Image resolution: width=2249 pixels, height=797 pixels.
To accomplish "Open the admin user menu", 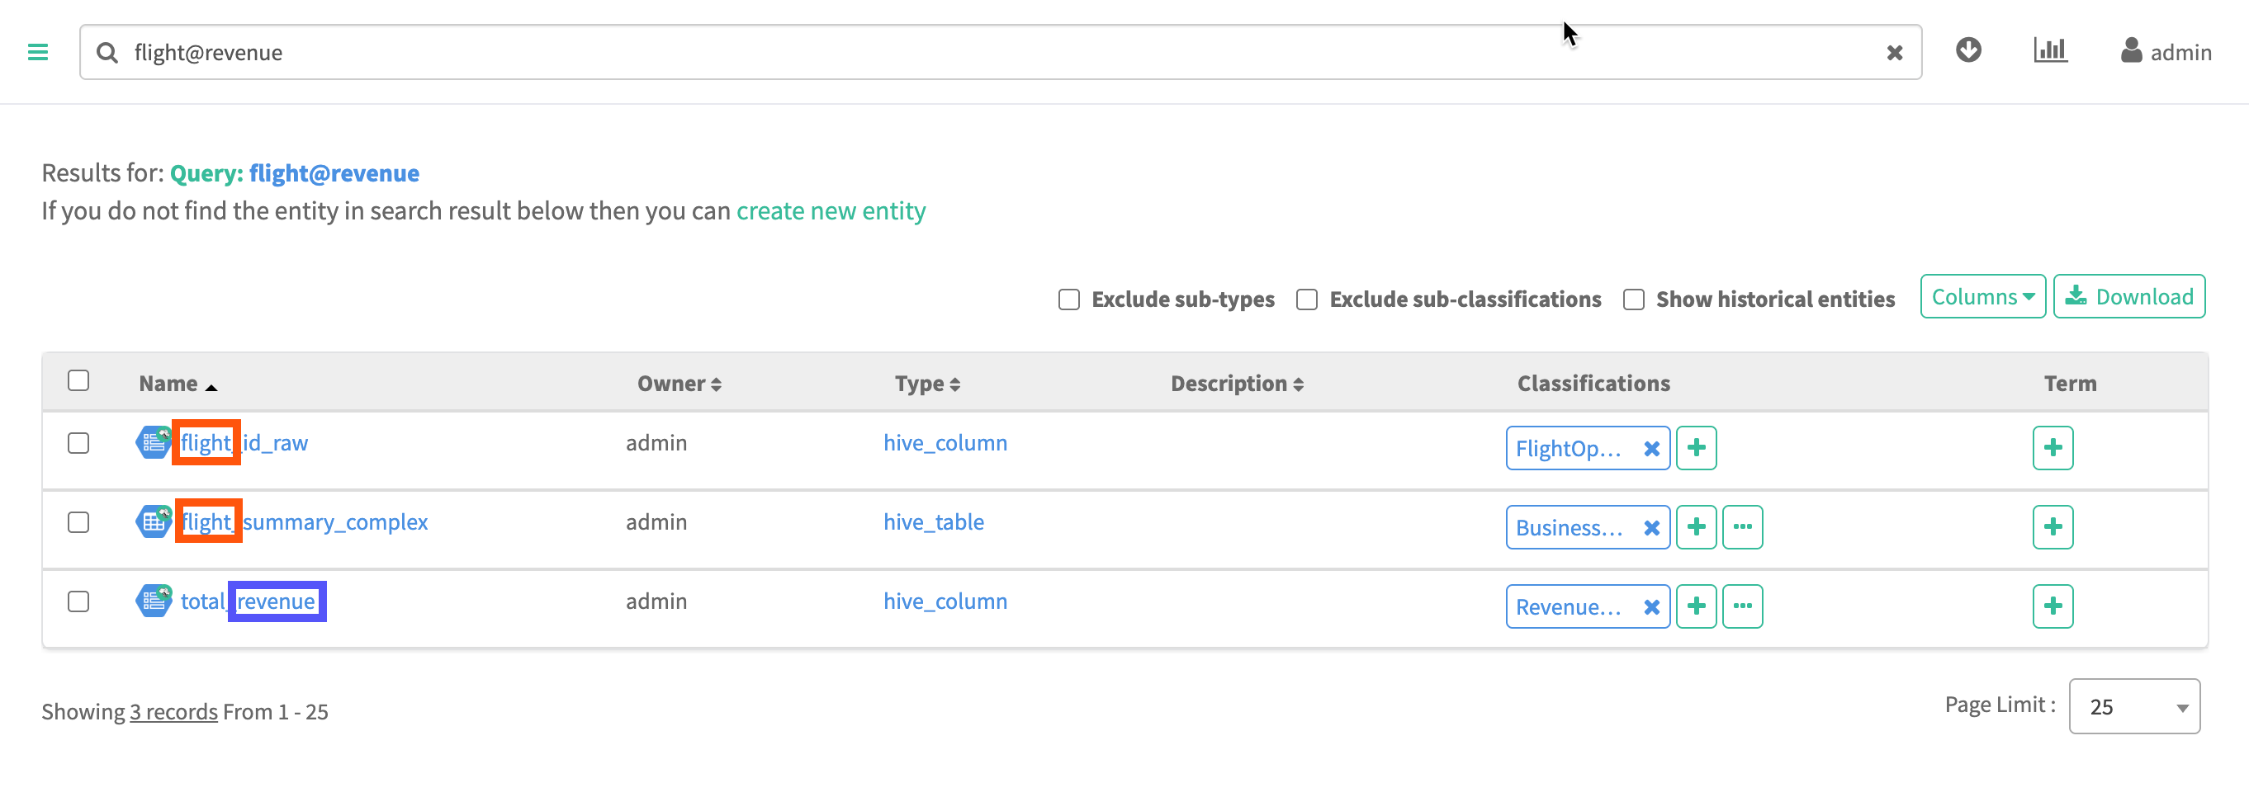I will click(2166, 52).
